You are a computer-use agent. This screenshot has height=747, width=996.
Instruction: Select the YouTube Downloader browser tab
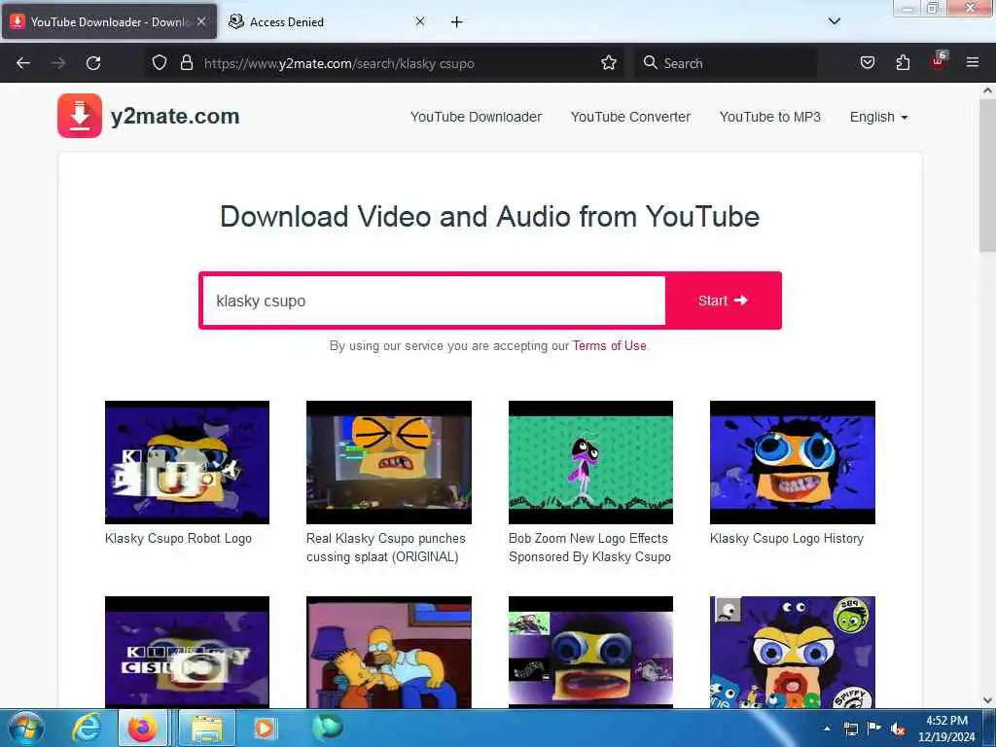109,22
